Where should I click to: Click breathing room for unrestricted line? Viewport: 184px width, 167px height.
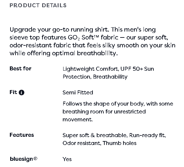[x=104, y=112]
